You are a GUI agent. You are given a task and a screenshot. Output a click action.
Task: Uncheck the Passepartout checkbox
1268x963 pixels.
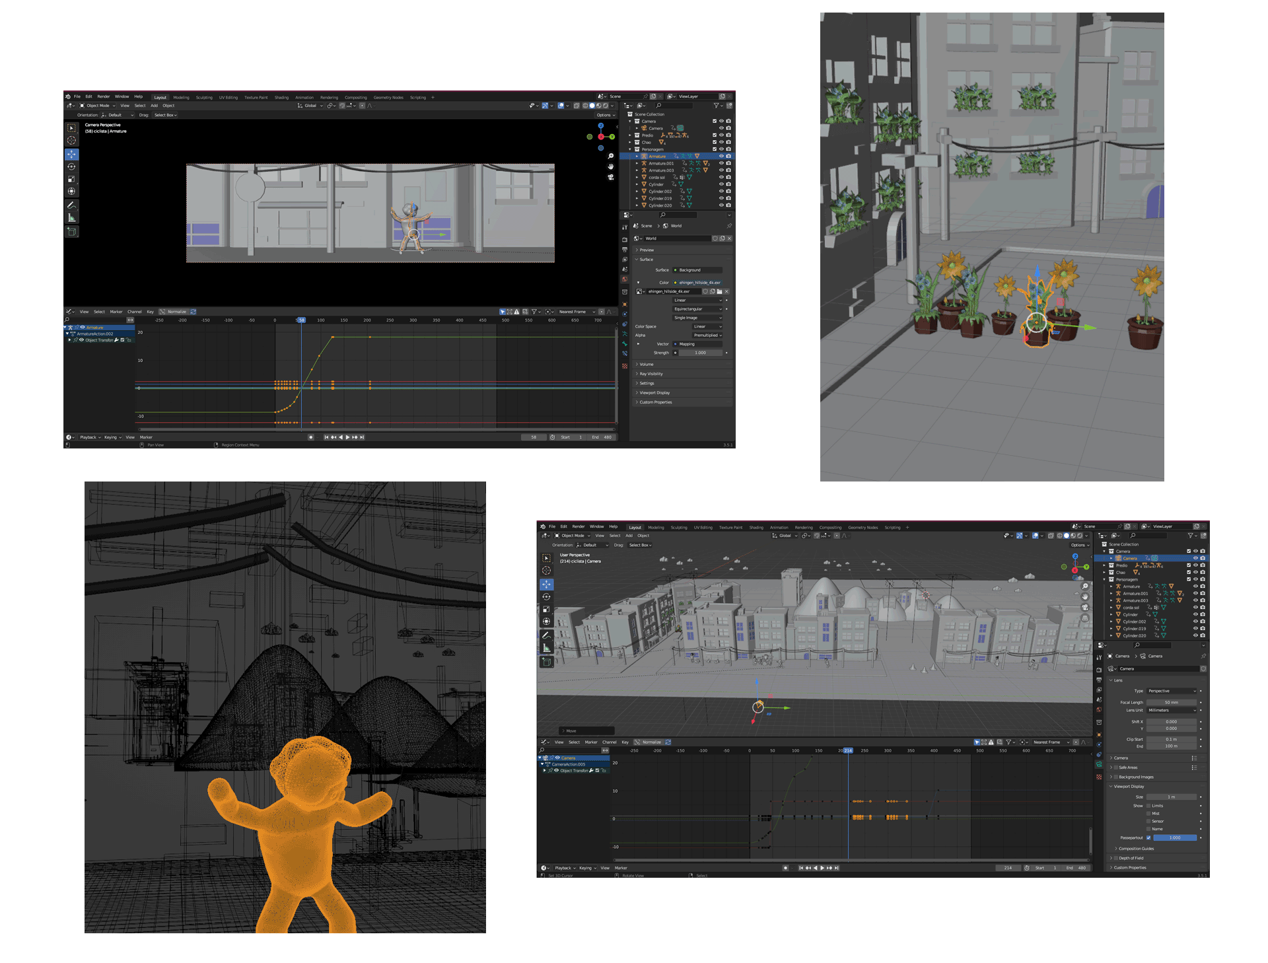point(1148,838)
